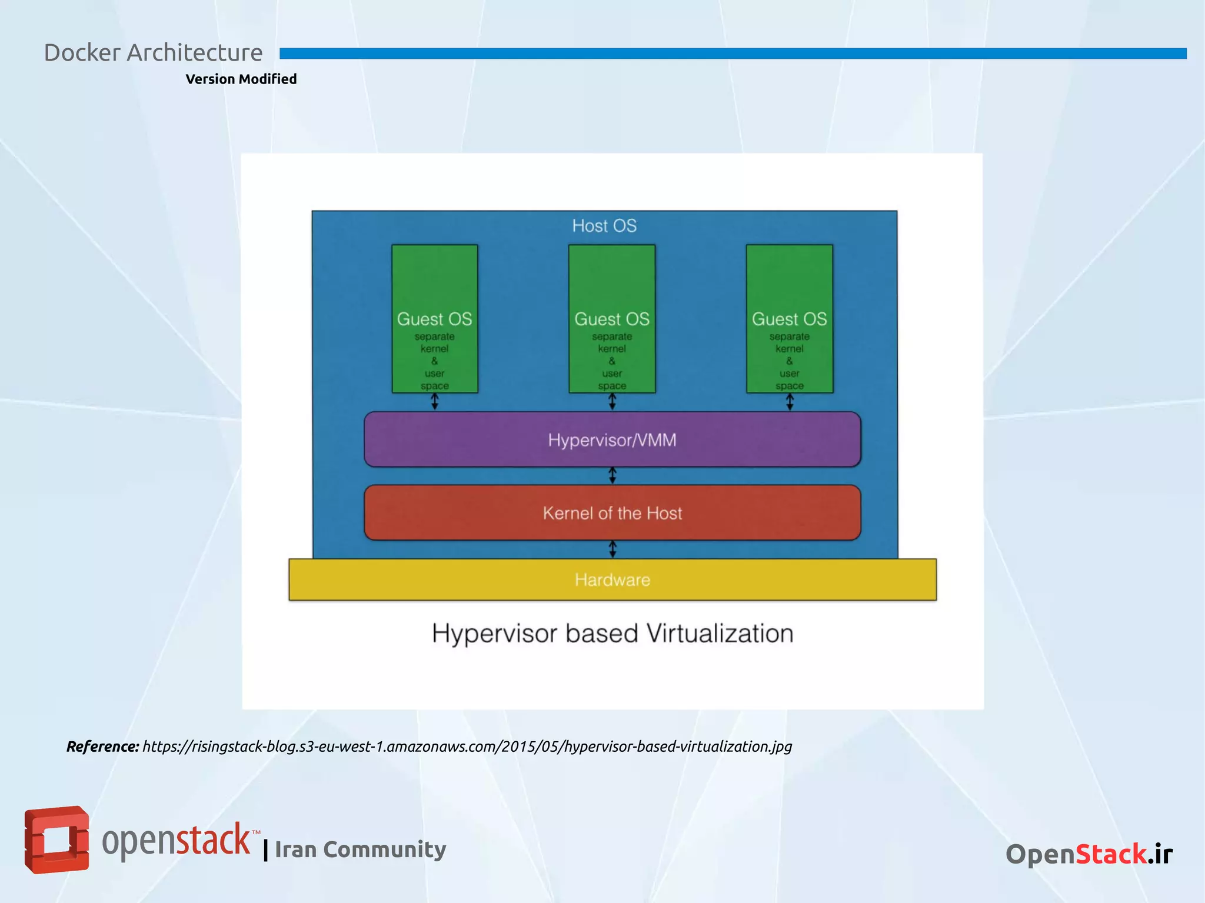Click the right Guest OS green box
Screen dimensions: 1205x903
pyautogui.click(x=790, y=318)
